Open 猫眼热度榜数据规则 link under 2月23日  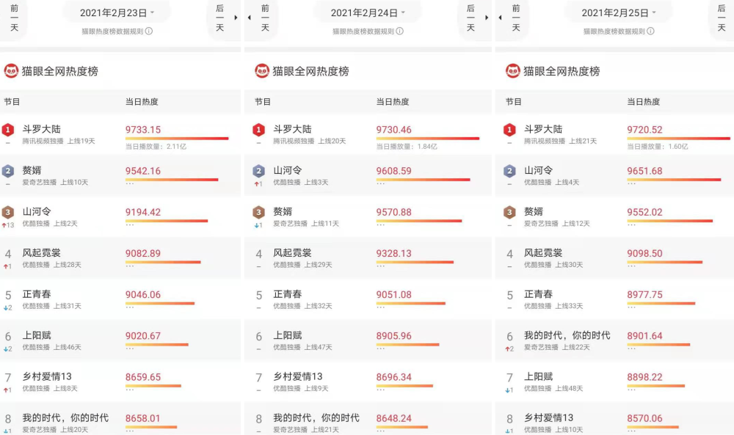coord(113,32)
